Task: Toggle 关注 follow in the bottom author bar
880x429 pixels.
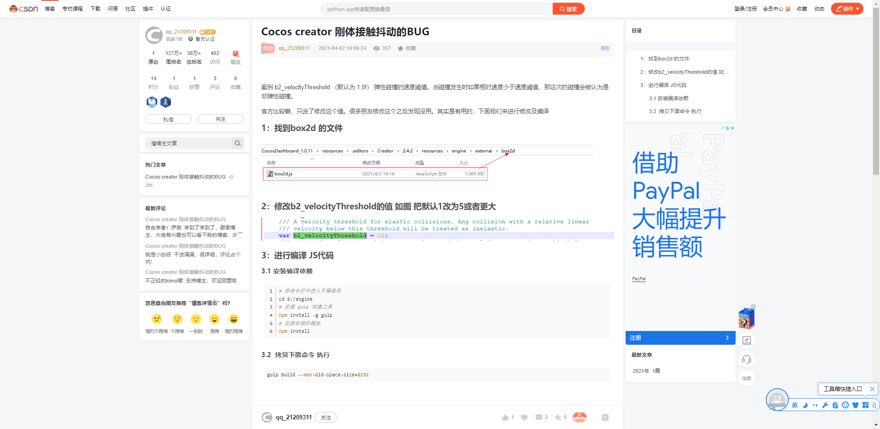Action: 326,418
